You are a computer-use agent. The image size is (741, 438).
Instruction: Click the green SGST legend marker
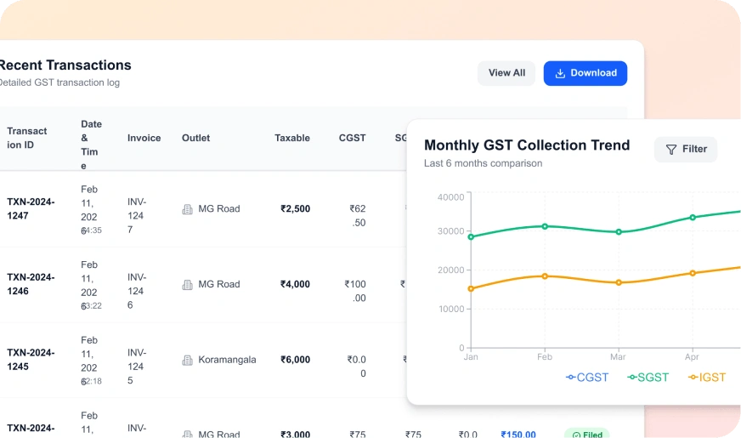(632, 377)
